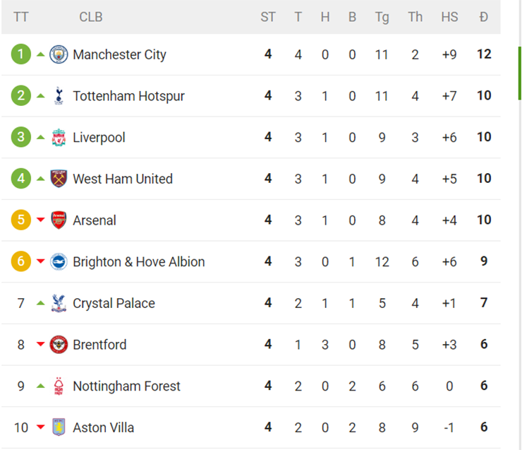Open the Brighton & Hove Albion link
522x450 pixels.
tap(138, 262)
